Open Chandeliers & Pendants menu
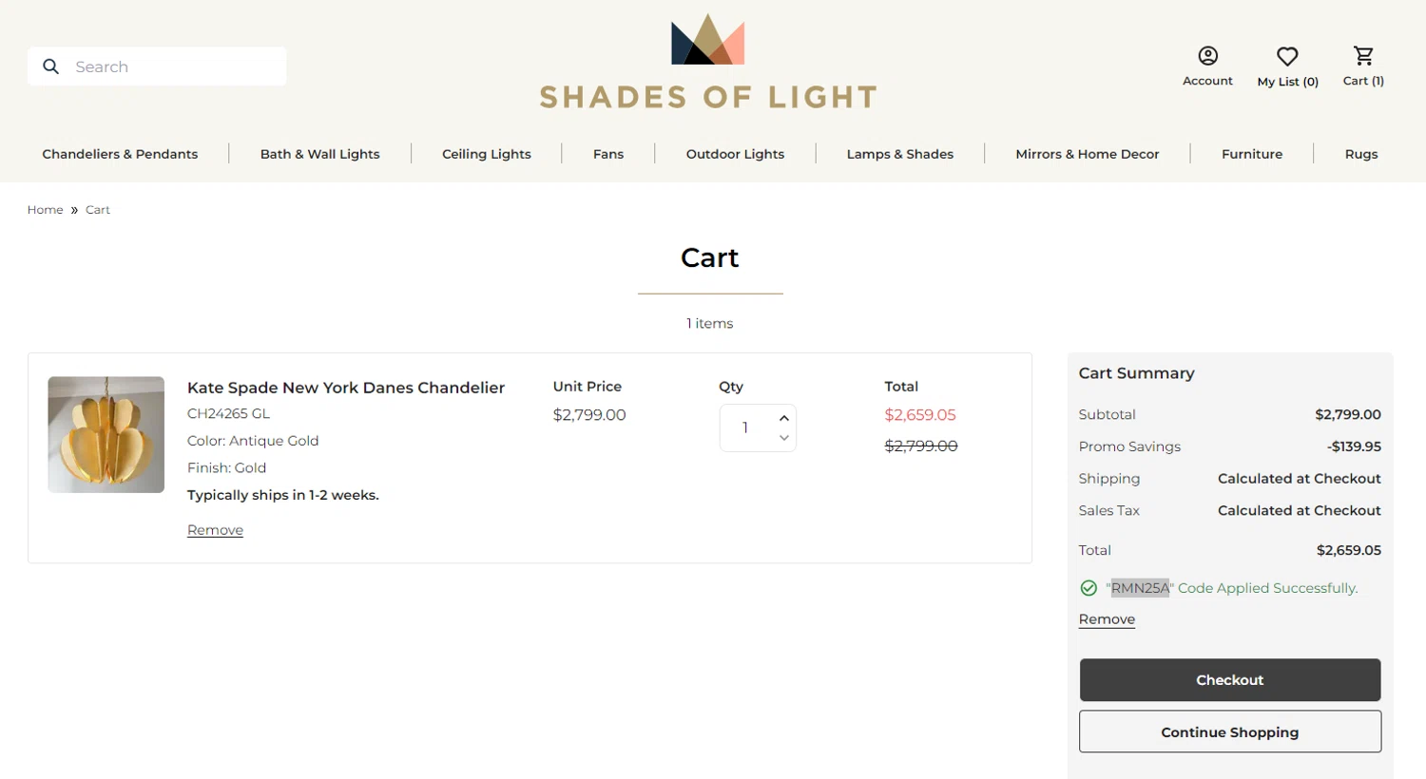Image resolution: width=1426 pixels, height=779 pixels. click(120, 154)
